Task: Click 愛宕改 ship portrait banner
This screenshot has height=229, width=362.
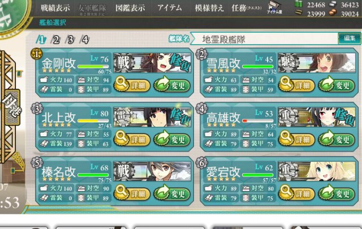Action: pos(317,171)
